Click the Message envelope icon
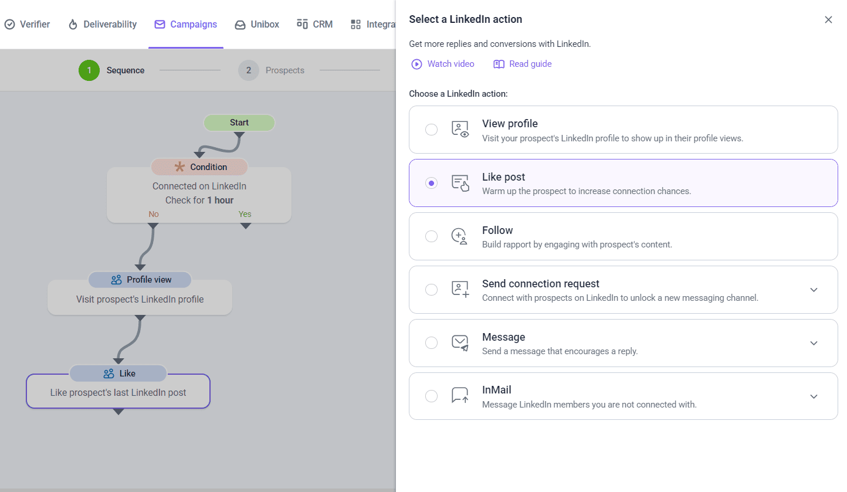This screenshot has width=847, height=492. coord(460,343)
